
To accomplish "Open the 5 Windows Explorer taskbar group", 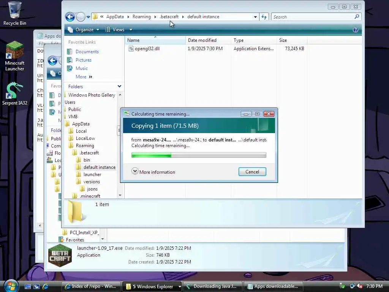I will (x=152, y=287).
